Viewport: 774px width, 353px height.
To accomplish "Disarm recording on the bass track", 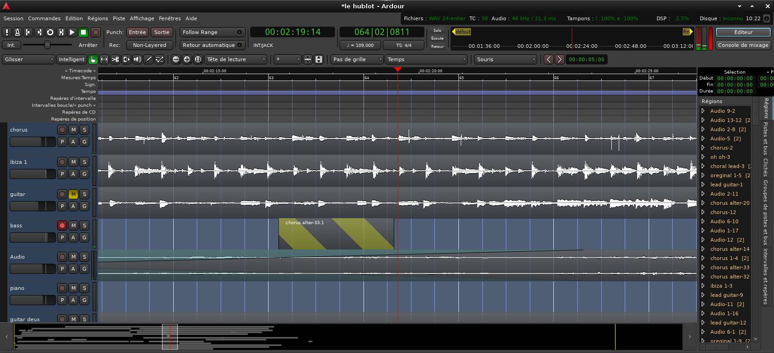I will 62,226.
